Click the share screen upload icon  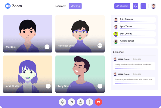coord(81,102)
